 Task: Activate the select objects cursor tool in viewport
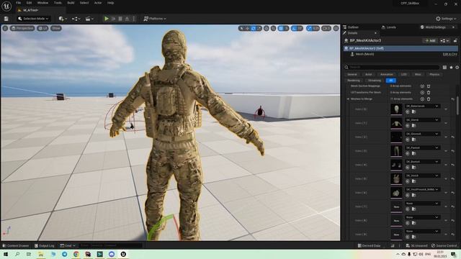click(242, 28)
